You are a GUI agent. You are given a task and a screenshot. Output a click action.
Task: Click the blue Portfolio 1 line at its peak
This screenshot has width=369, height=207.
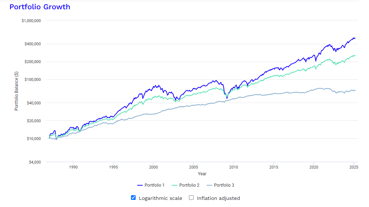(x=354, y=37)
